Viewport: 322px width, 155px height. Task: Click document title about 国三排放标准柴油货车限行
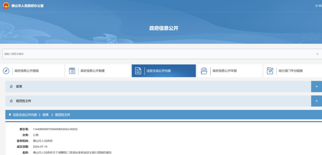pyautogui.click(x=72, y=153)
